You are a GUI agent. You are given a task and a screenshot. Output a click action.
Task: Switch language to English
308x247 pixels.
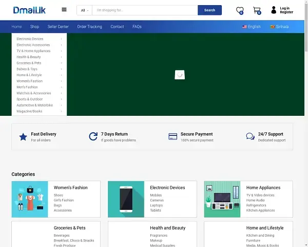(x=252, y=27)
